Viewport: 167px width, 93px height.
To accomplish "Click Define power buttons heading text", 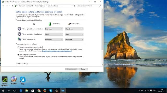I will pyautogui.click(x=39, y=12).
